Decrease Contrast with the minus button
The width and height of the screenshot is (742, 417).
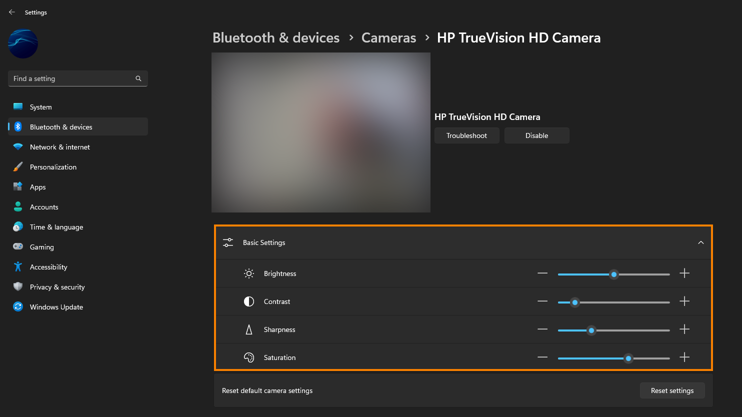click(x=542, y=301)
